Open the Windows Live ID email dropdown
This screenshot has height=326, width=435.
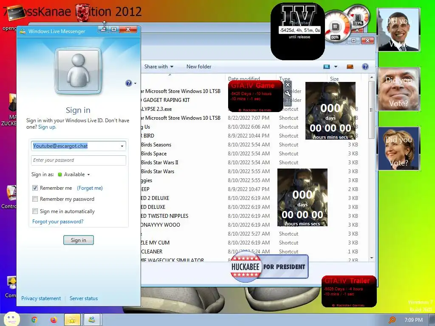[122, 146]
